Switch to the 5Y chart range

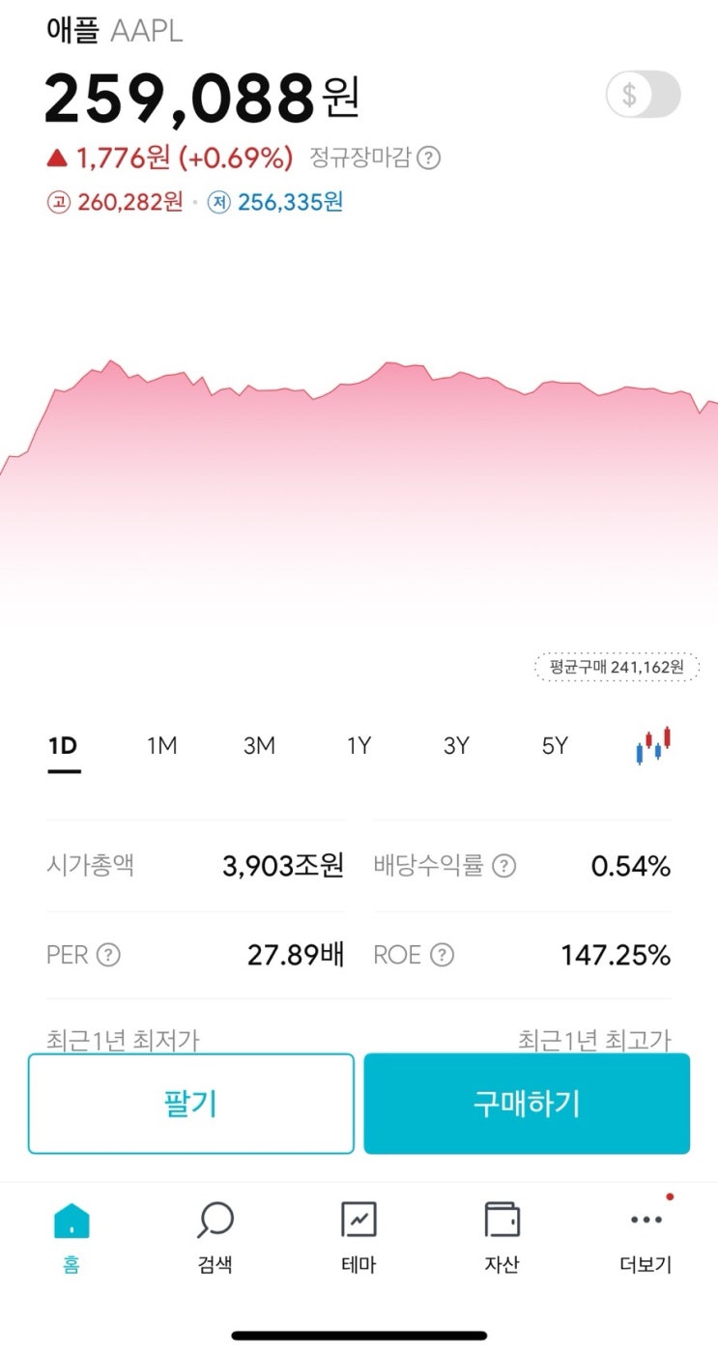point(555,746)
